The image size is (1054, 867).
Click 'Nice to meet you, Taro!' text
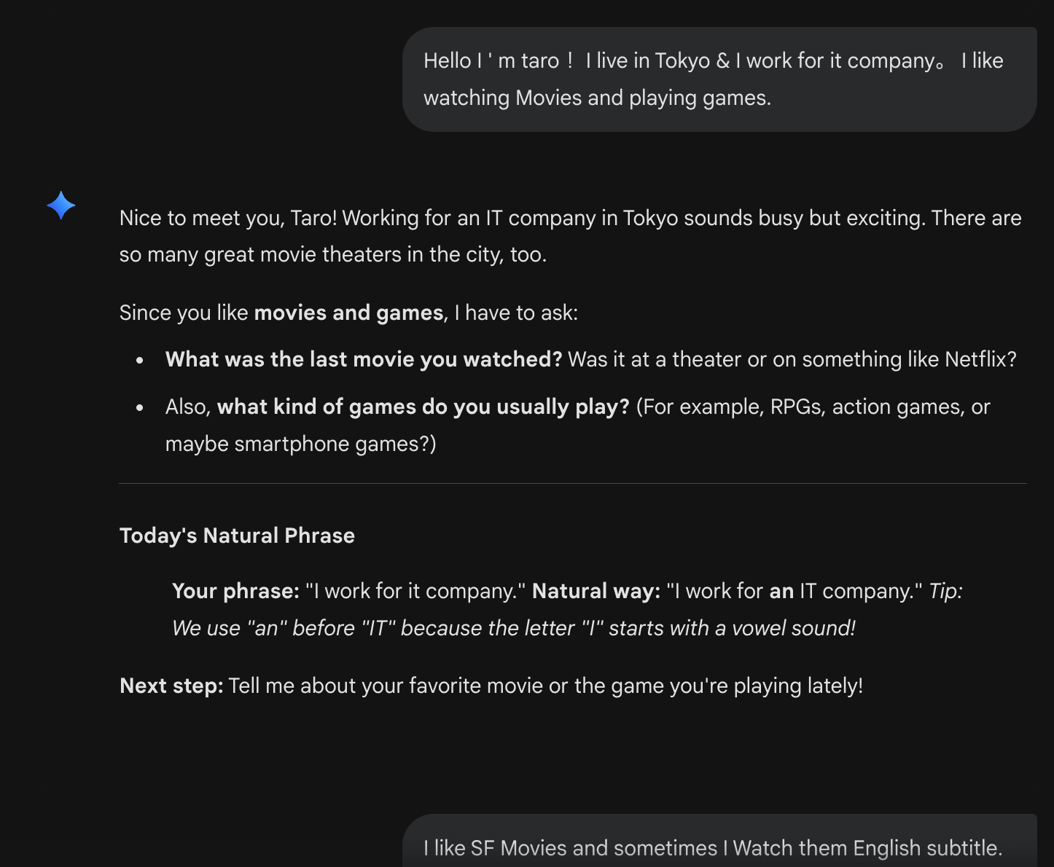(228, 218)
